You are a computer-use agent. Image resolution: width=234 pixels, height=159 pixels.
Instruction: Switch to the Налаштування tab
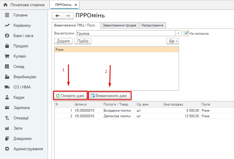tap(152, 26)
